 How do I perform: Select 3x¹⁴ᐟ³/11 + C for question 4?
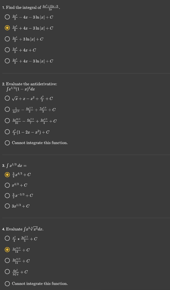tap(7, 261)
